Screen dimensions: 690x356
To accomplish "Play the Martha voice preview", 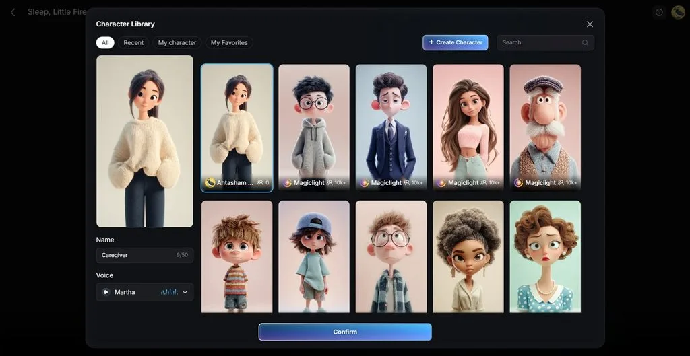I will point(106,292).
